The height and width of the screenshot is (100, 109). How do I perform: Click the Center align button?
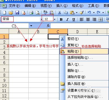pos(88,19)
